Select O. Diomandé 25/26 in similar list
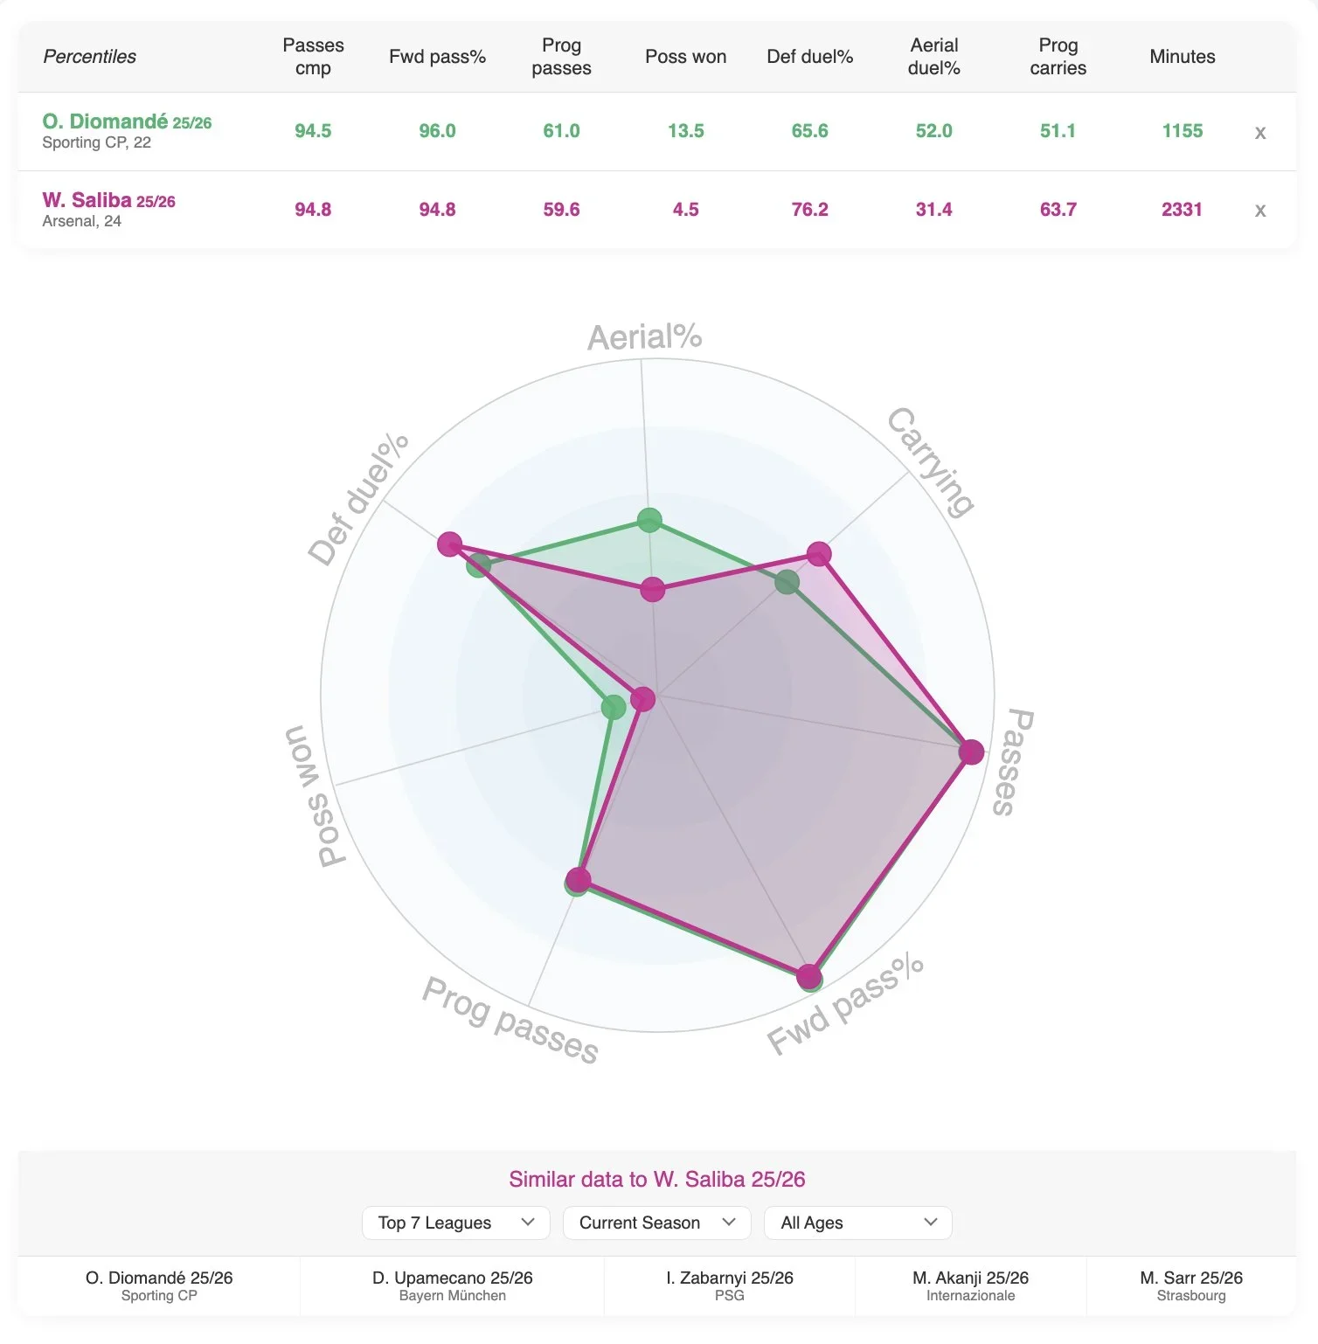This screenshot has width=1318, height=1344. (159, 1285)
